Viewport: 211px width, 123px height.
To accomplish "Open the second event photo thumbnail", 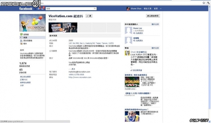I will point(70,28).
